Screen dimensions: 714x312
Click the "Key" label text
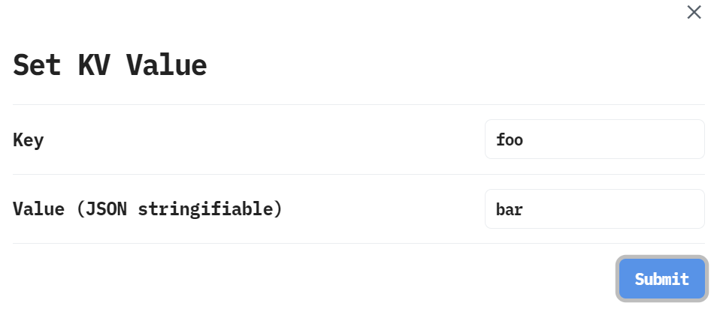(x=29, y=140)
